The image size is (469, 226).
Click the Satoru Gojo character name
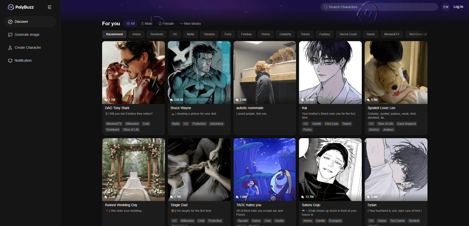[x=311, y=205]
